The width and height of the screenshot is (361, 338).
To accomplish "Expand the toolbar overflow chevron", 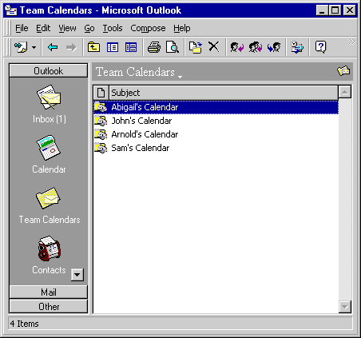I will pyautogui.click(x=351, y=42).
